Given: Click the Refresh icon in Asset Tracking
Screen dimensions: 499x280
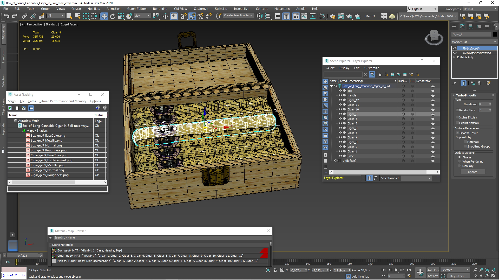Looking at the screenshot, I should tap(10, 108).
